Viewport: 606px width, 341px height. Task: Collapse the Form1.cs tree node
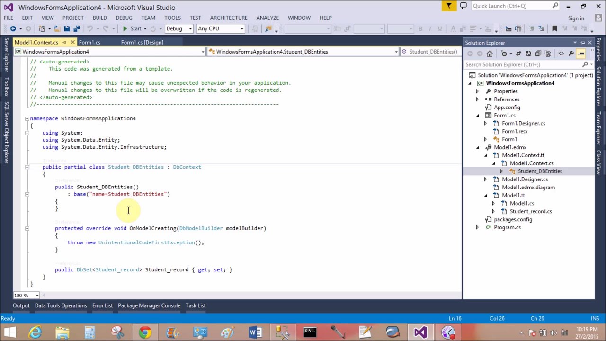(477, 116)
